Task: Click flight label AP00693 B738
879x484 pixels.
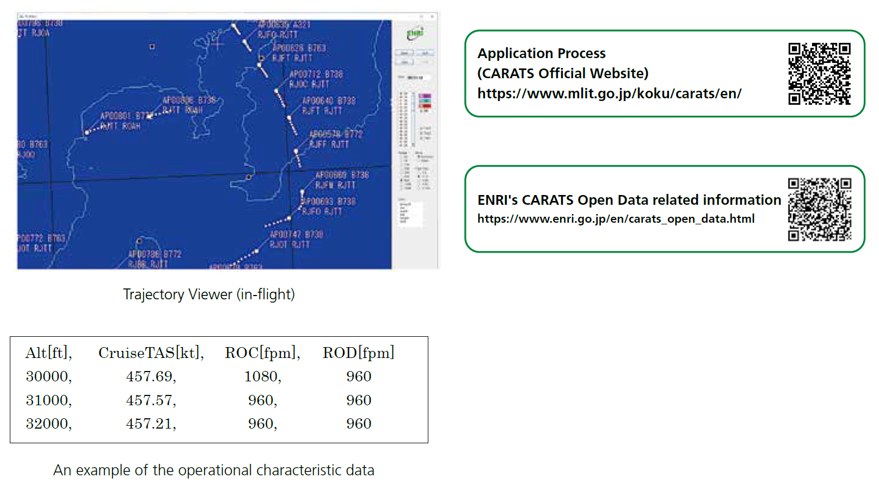Action: [330, 202]
